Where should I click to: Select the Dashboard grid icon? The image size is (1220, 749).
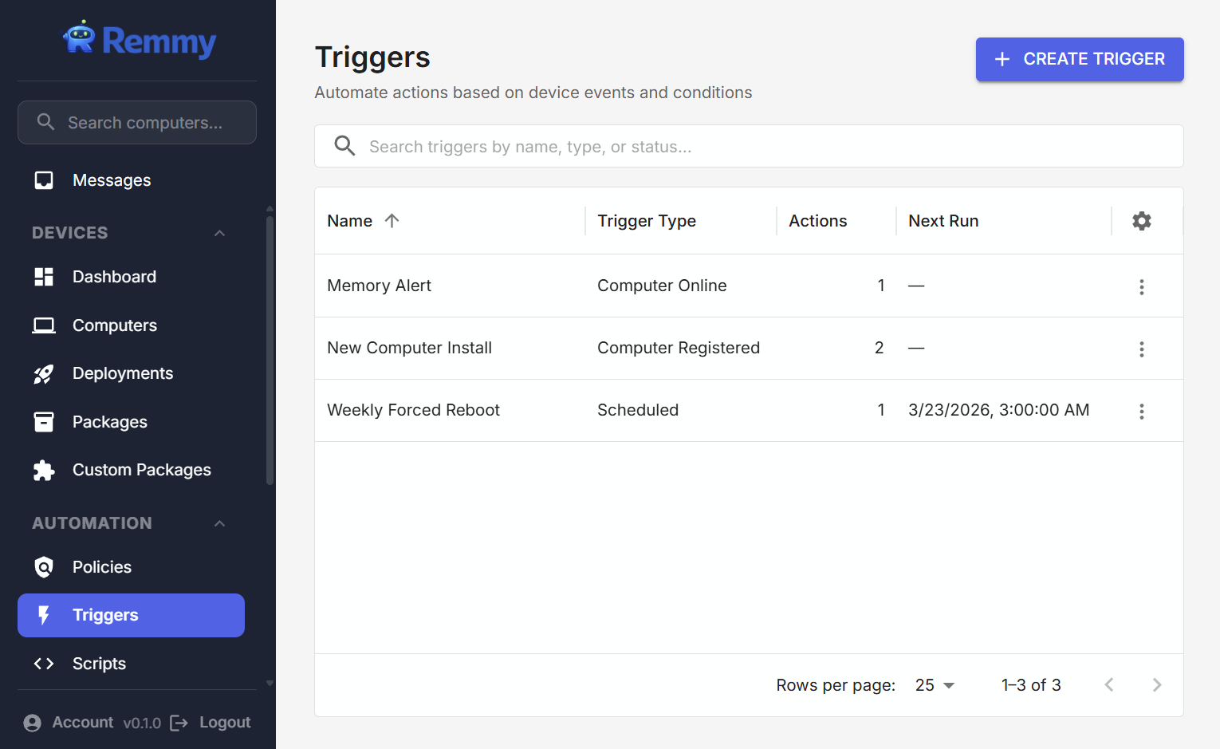[43, 277]
